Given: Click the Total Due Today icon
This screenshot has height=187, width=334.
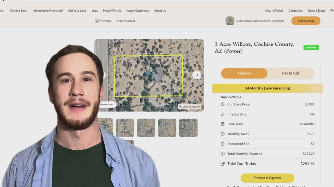Looking at the screenshot, I should pyautogui.click(x=222, y=164).
